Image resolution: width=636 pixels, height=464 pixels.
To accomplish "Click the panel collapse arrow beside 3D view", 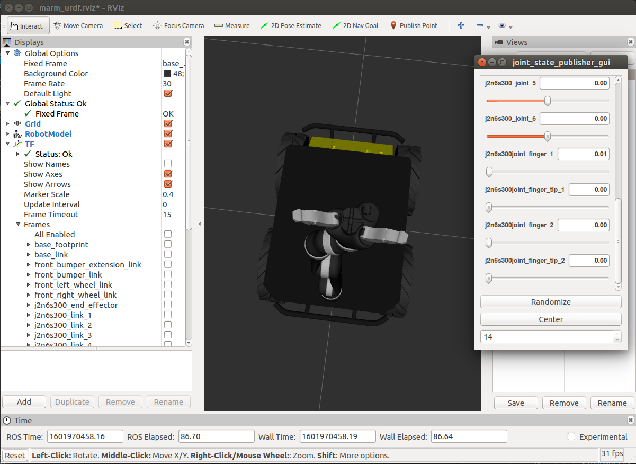I will (x=200, y=224).
